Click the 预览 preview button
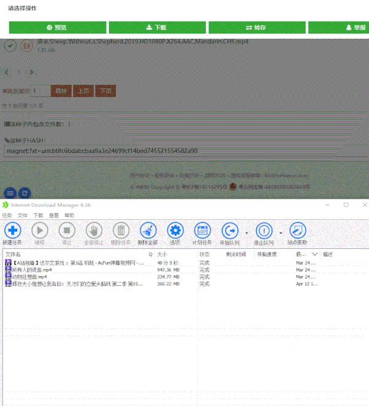 tap(57, 28)
